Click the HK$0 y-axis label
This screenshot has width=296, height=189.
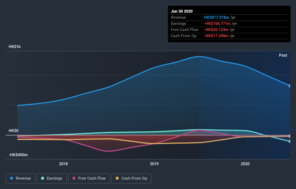(x=14, y=131)
